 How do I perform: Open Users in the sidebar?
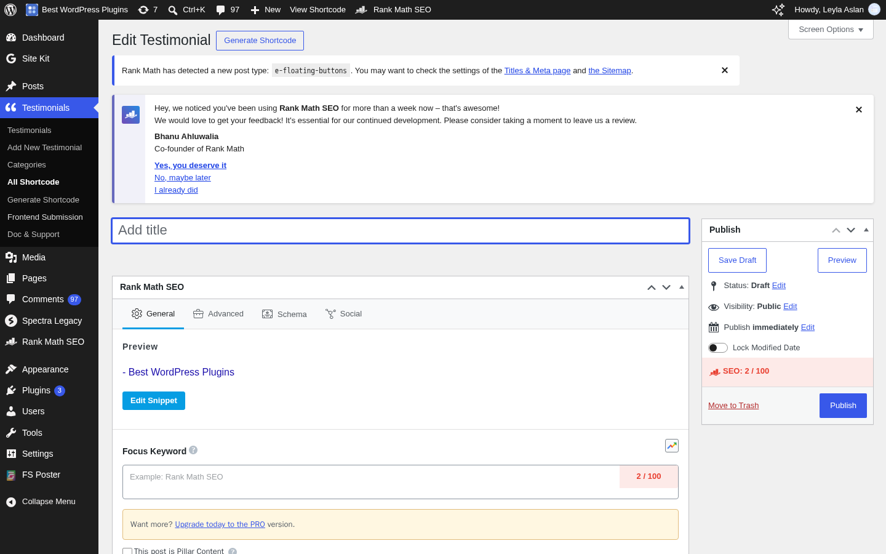pyautogui.click(x=49, y=411)
